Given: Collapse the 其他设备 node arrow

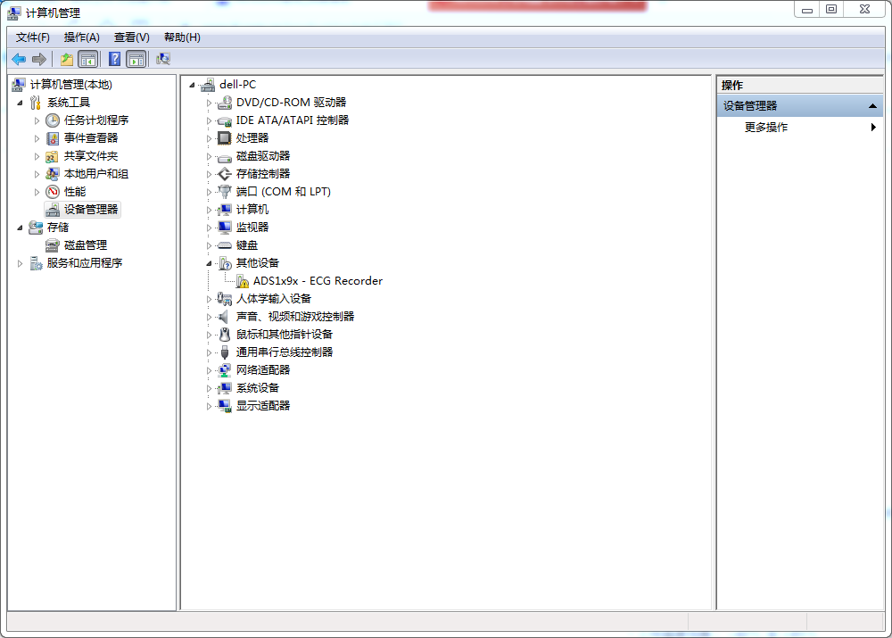Looking at the screenshot, I should pos(209,263).
